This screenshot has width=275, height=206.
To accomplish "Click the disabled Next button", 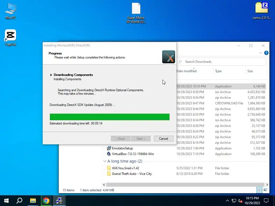I will pos(141,139).
